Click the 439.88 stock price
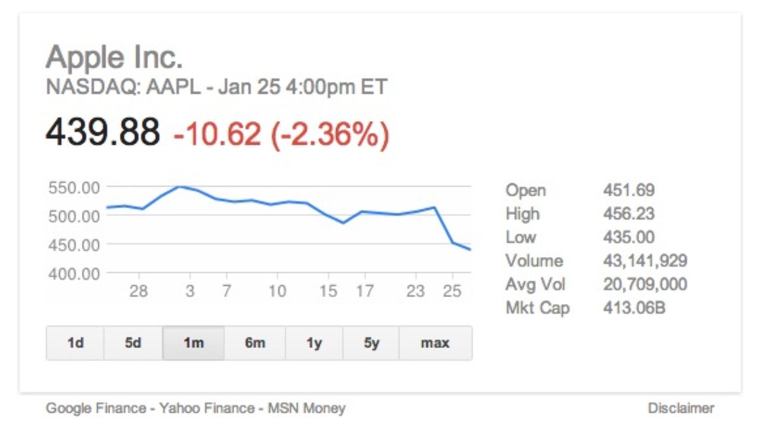This screenshot has height=430, width=759. point(103,132)
